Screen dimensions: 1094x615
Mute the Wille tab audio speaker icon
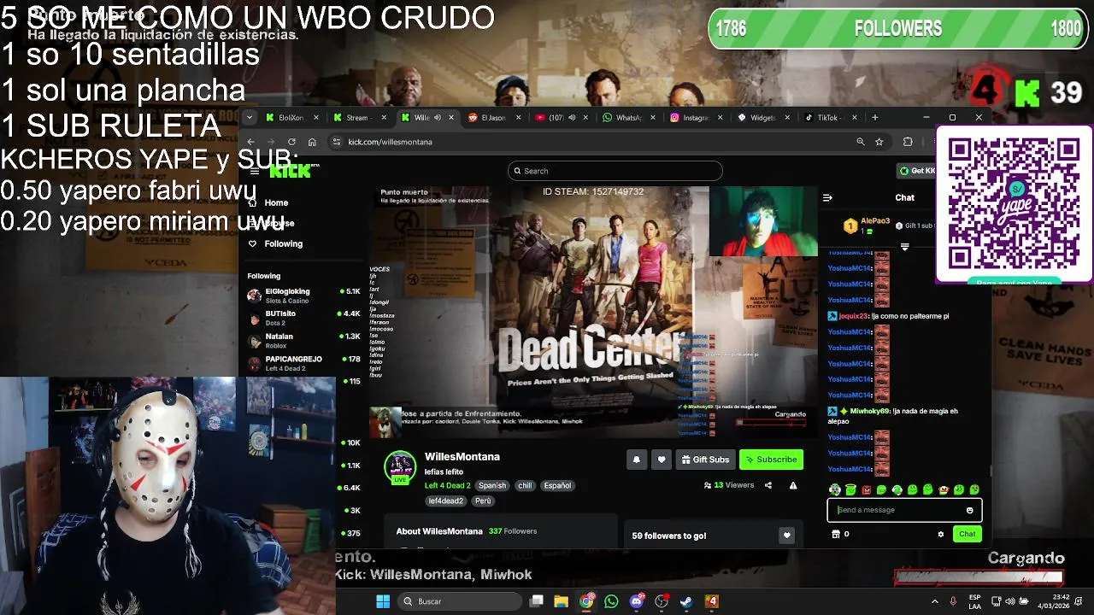tap(438, 118)
